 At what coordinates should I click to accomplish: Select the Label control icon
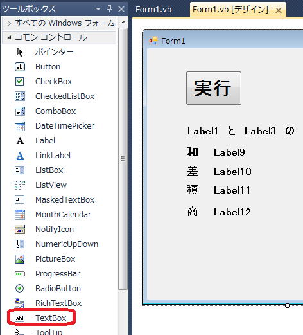tap(20, 141)
